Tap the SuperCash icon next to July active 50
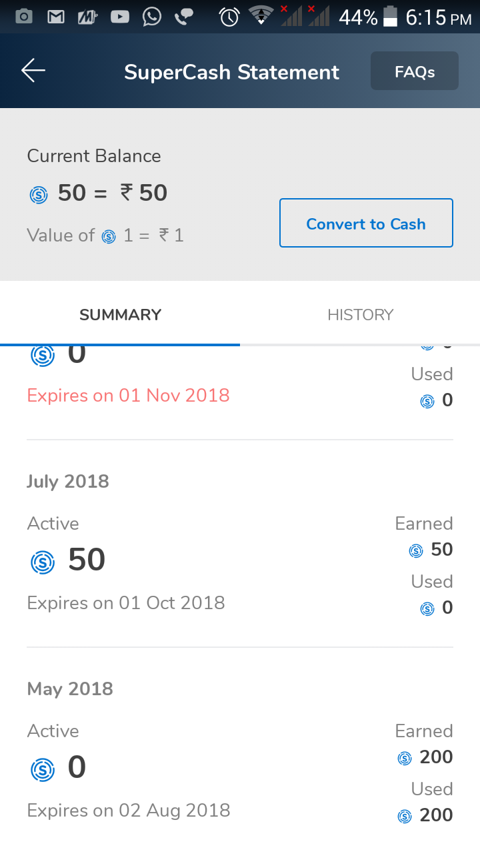Image resolution: width=480 pixels, height=854 pixels. (43, 562)
